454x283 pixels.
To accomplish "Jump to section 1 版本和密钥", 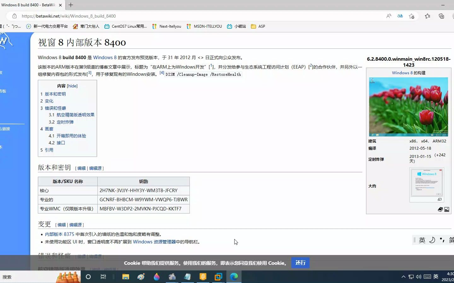I will point(55,94).
